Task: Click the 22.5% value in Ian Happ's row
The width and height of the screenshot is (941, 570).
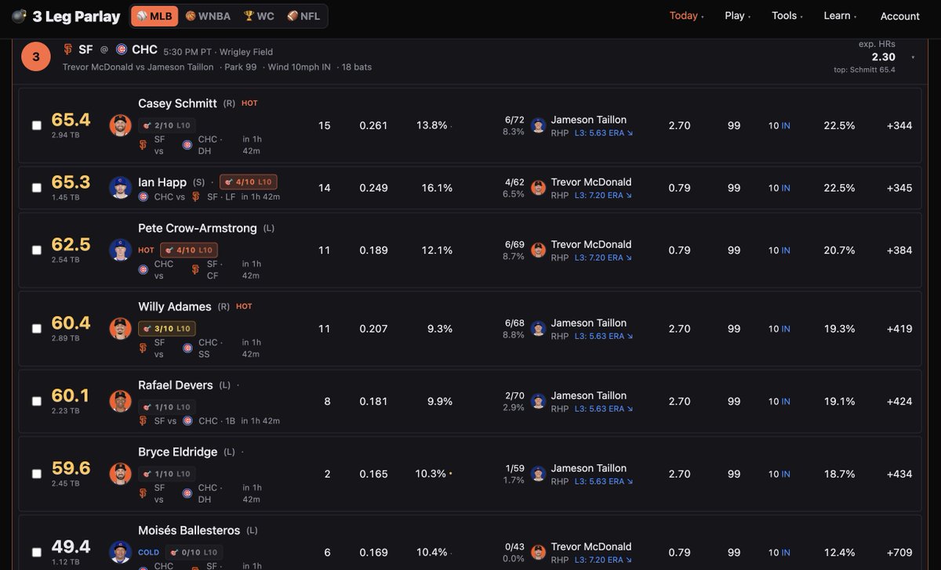Action: tap(839, 188)
